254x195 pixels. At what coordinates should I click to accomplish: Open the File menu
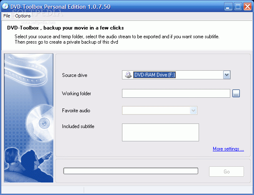(x=7, y=16)
